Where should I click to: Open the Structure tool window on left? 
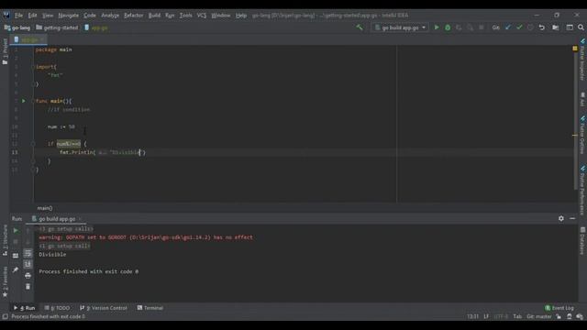pos(5,239)
